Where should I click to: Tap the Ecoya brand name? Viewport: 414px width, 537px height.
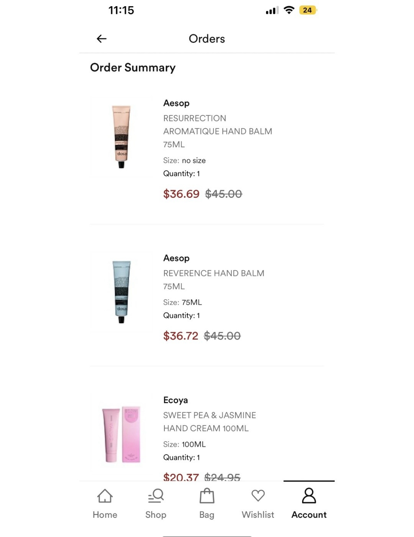pos(176,400)
